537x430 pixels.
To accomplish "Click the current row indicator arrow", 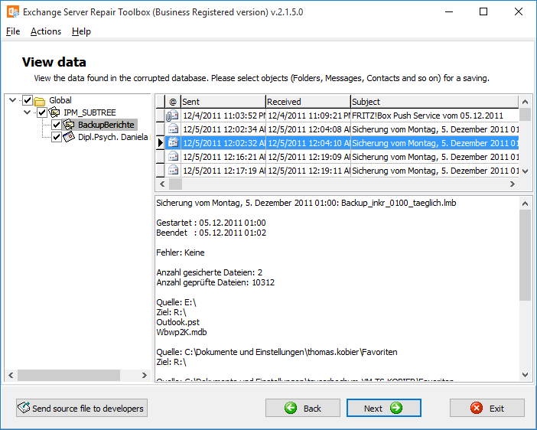I will [x=161, y=142].
